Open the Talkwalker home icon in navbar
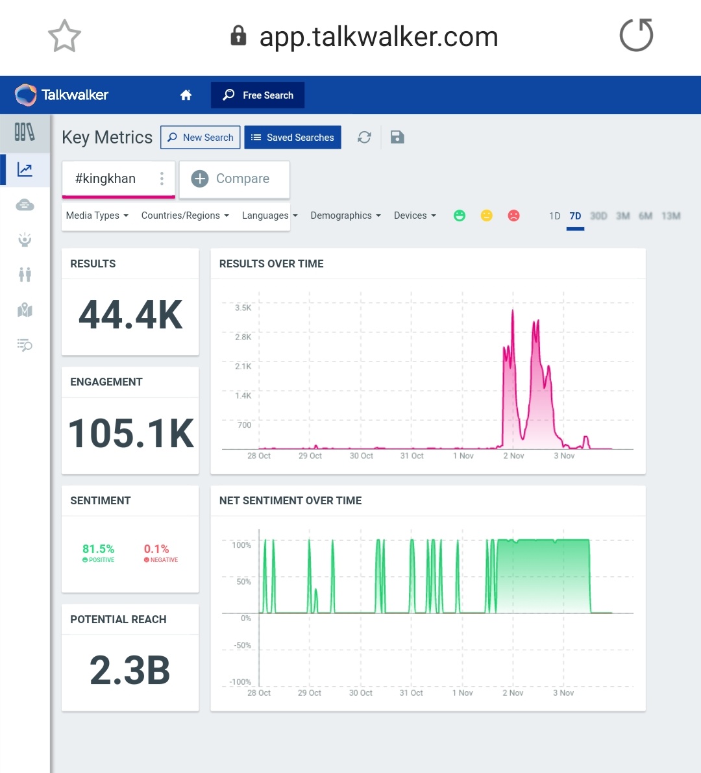 [186, 95]
